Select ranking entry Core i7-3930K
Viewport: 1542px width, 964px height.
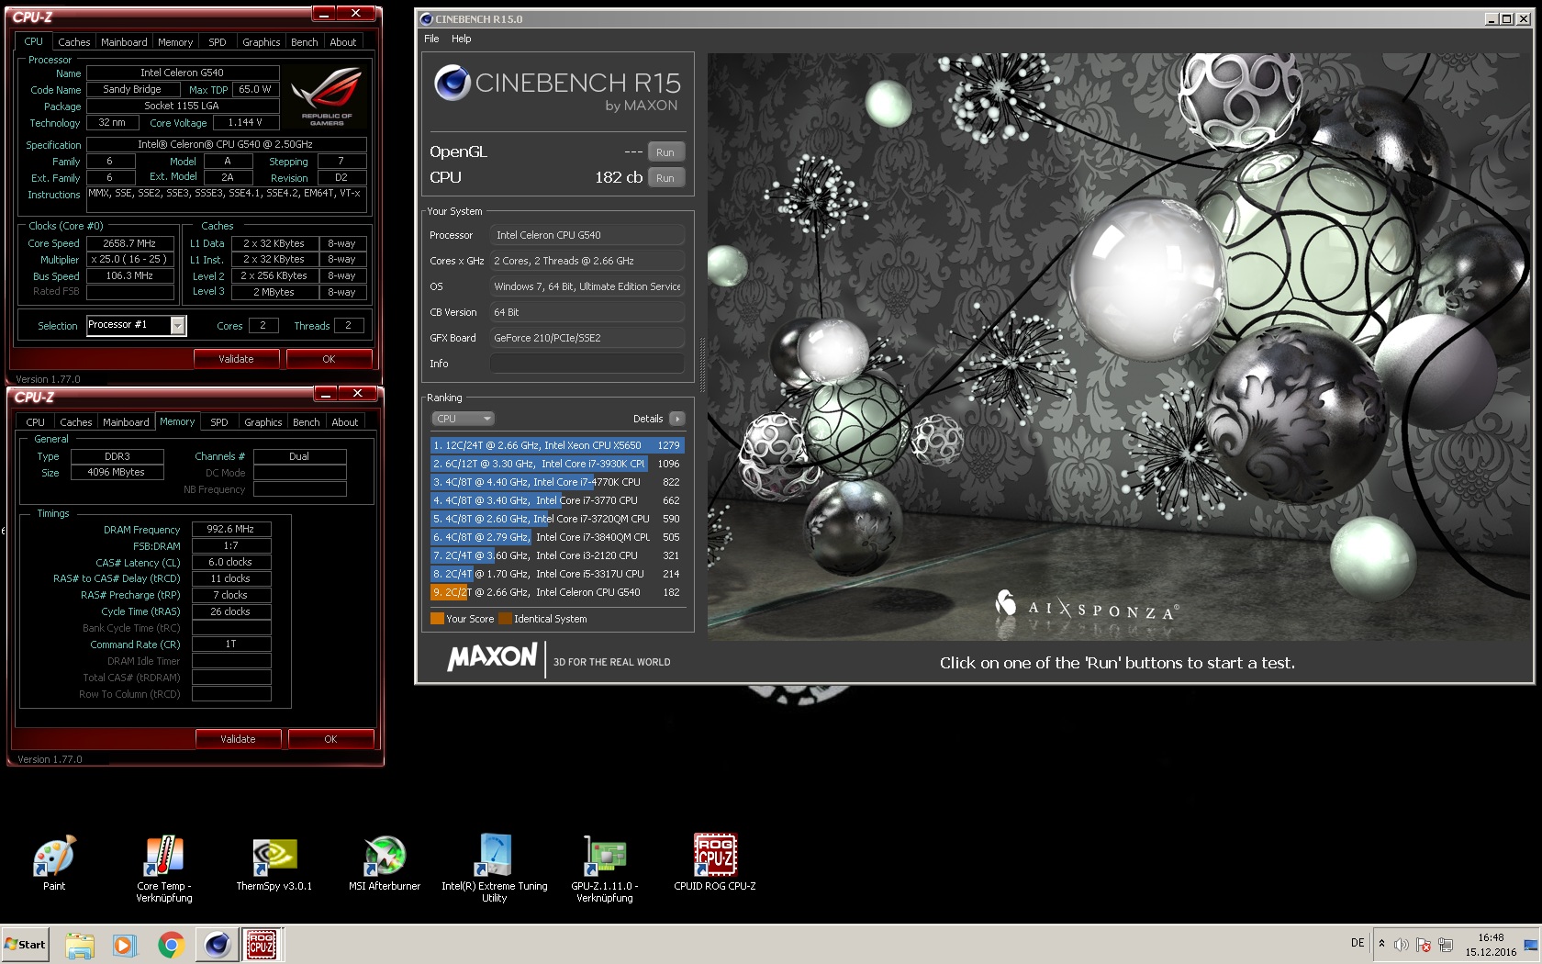pyautogui.click(x=557, y=464)
